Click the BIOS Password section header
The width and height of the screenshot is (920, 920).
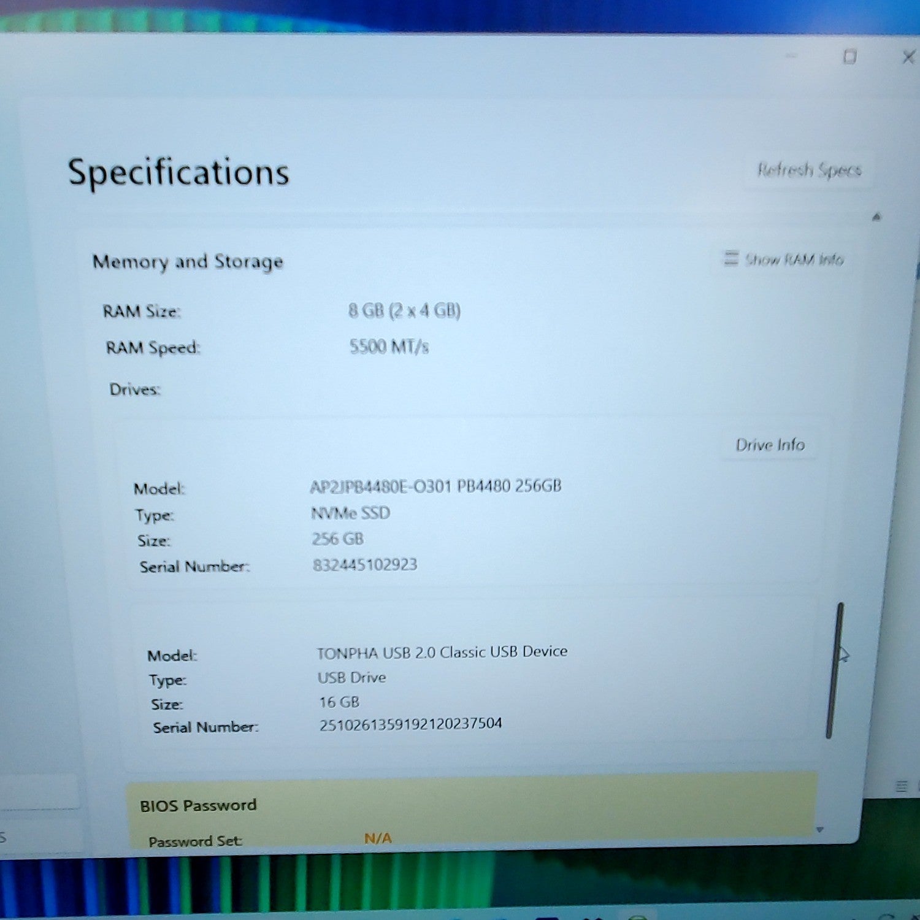click(198, 805)
